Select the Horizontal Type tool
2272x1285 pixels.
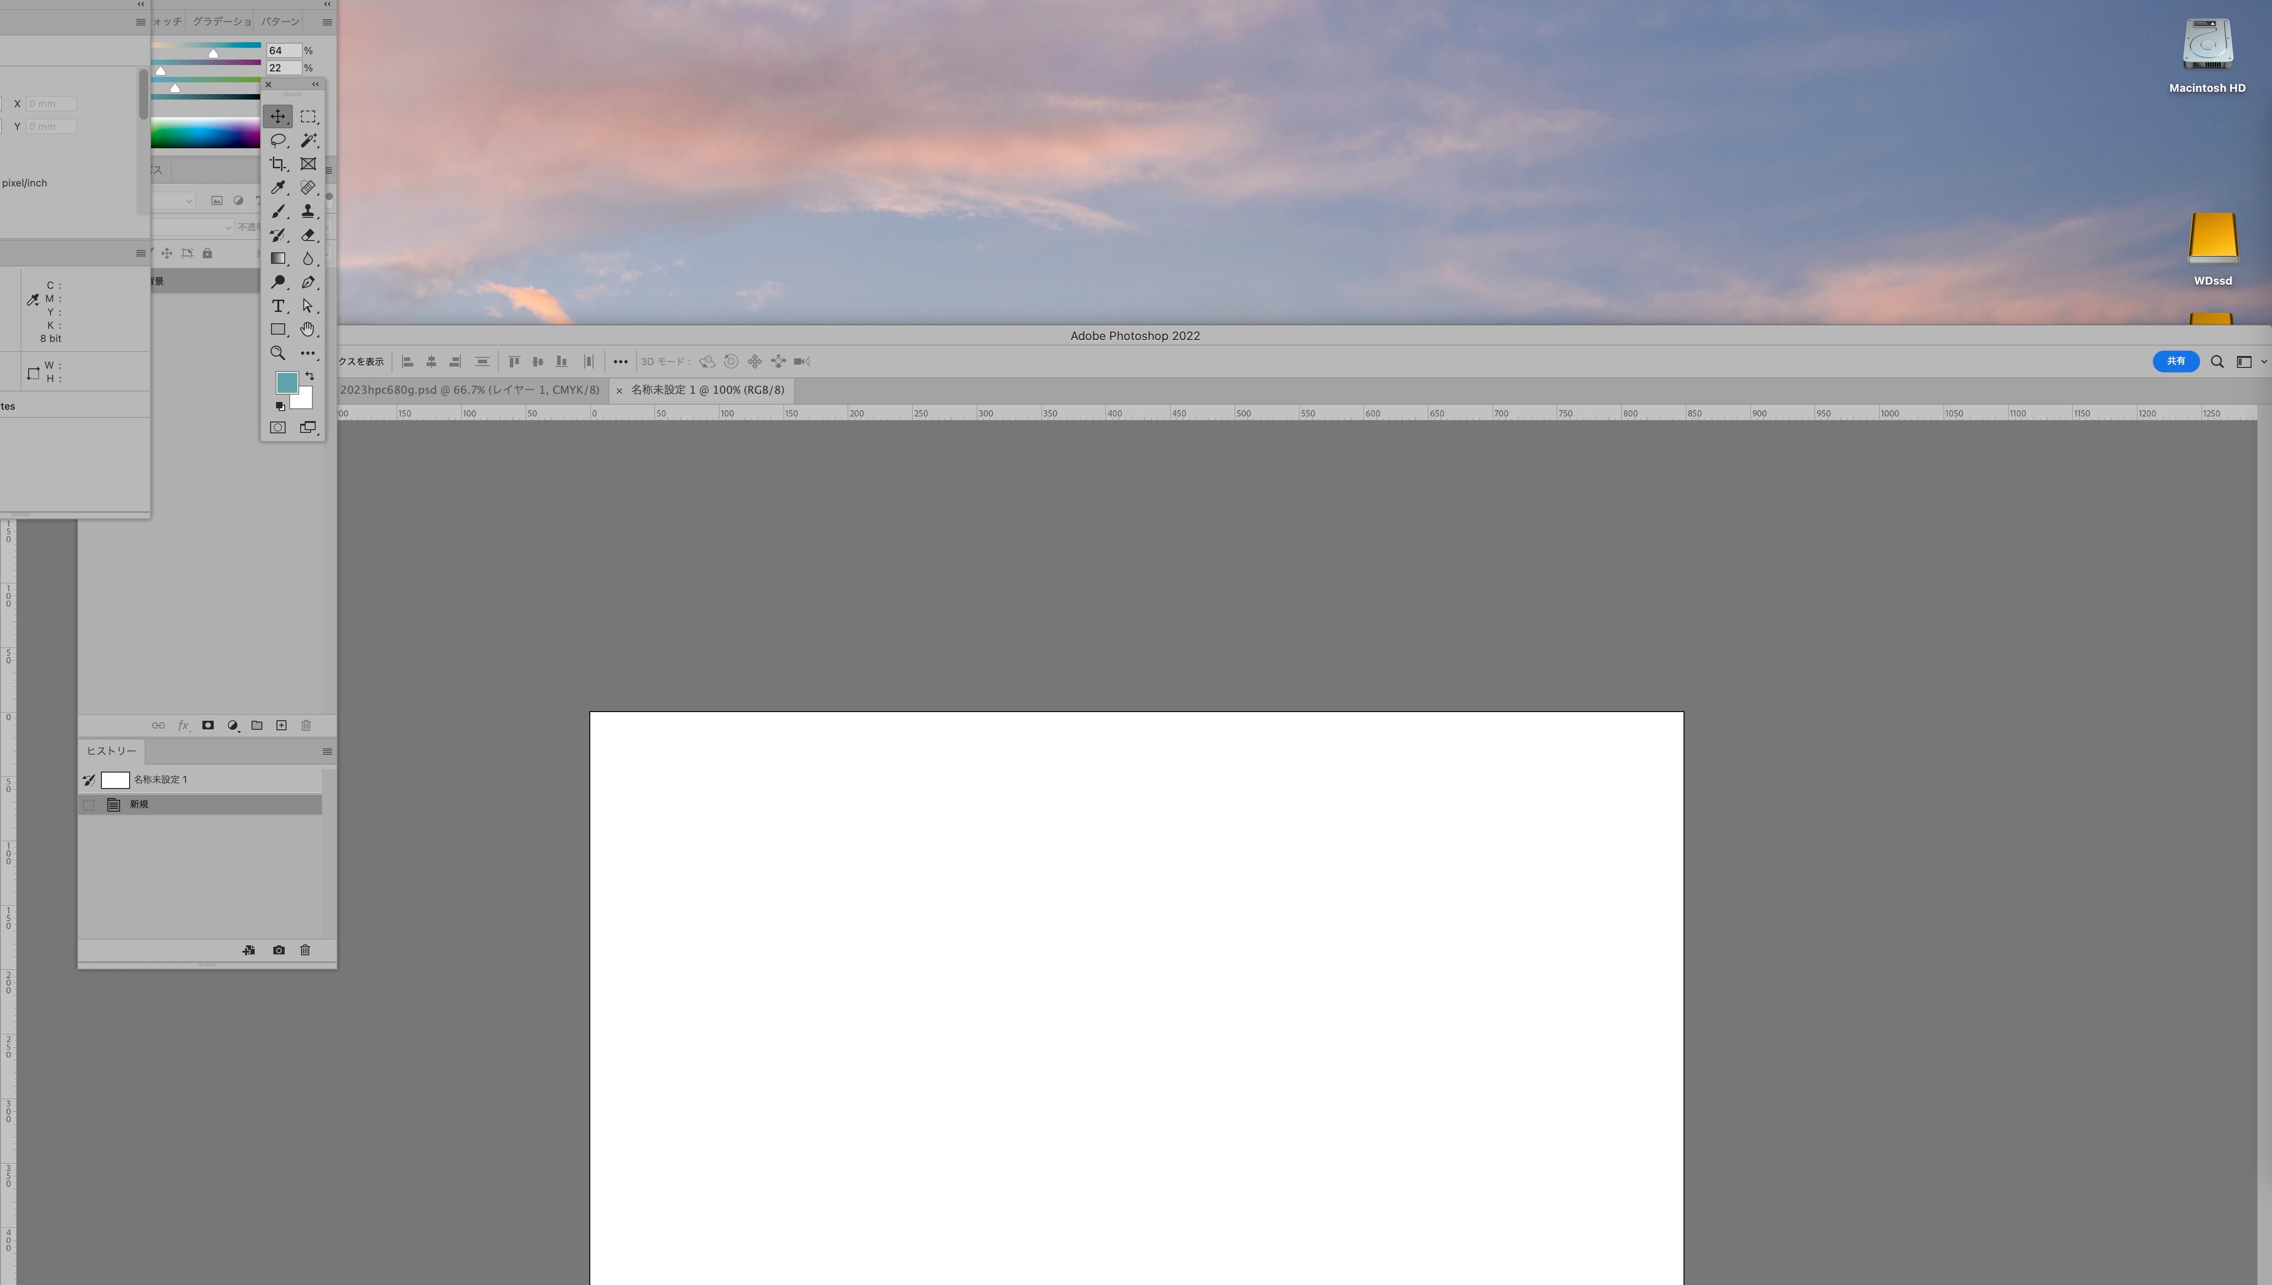[x=278, y=306]
